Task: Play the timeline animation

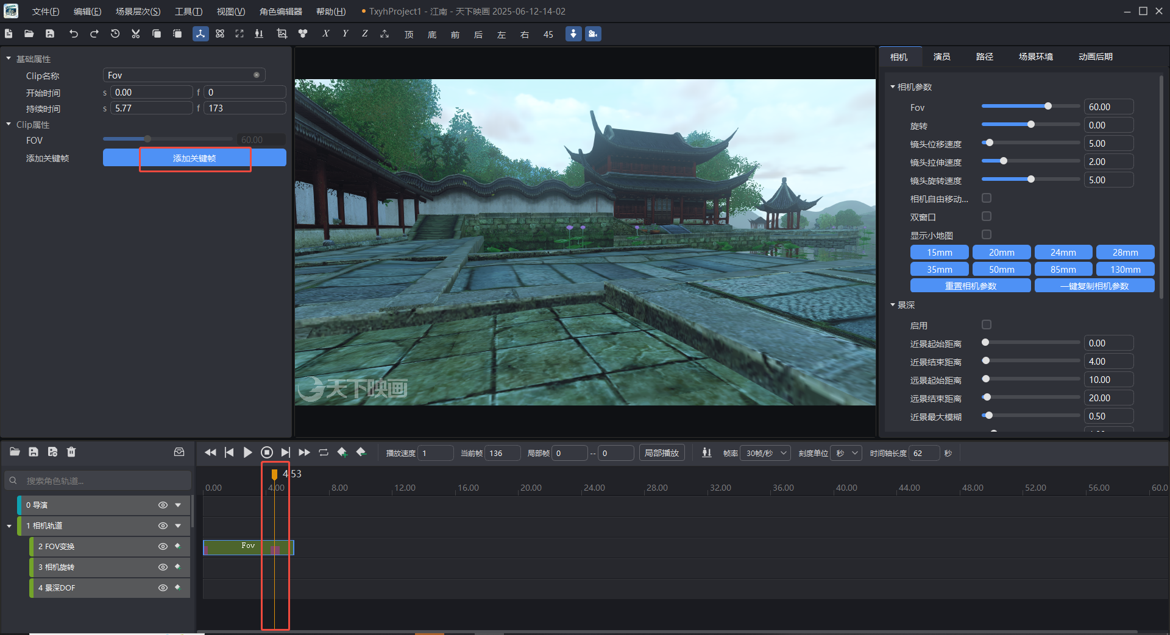Action: [x=247, y=452]
